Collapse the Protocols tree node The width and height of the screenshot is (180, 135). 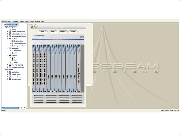pyautogui.click(x=8, y=55)
